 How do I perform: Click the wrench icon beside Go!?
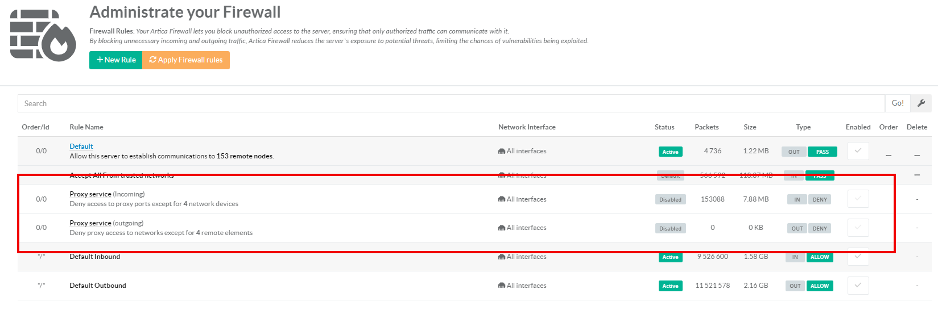[x=921, y=103]
